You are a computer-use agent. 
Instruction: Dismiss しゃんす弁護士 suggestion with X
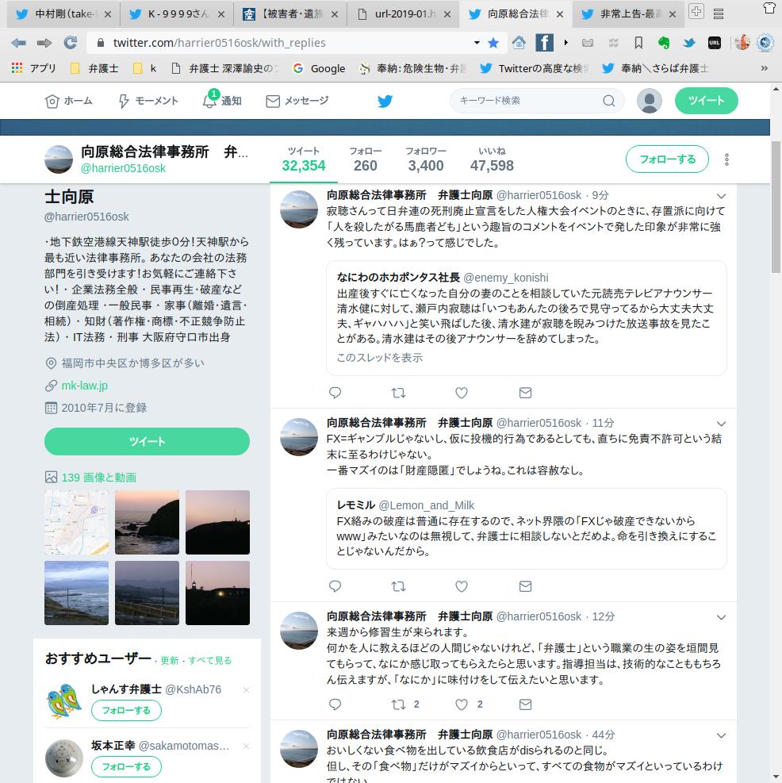click(x=246, y=690)
